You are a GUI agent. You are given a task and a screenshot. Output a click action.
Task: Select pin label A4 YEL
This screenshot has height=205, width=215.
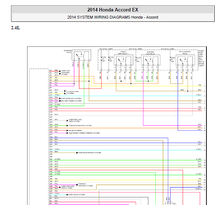54,77
